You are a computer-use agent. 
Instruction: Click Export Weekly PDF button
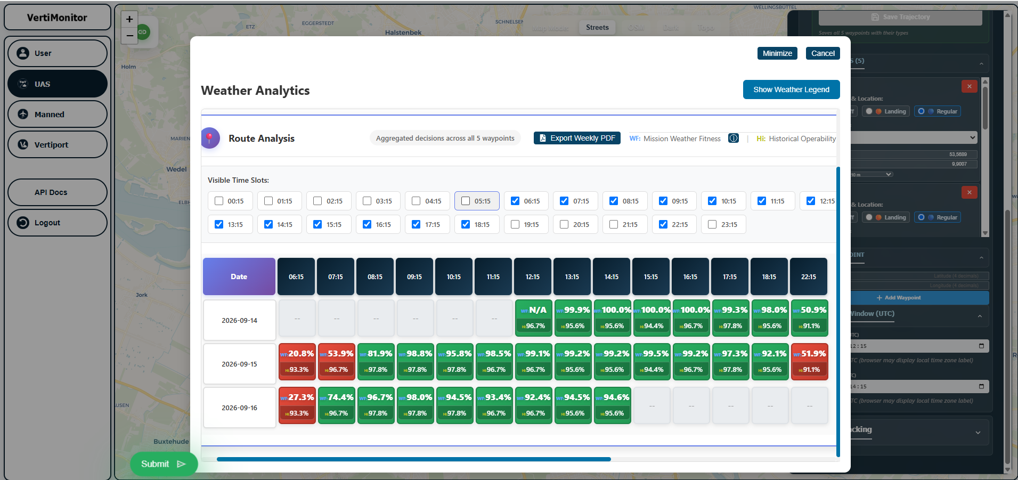tap(577, 138)
